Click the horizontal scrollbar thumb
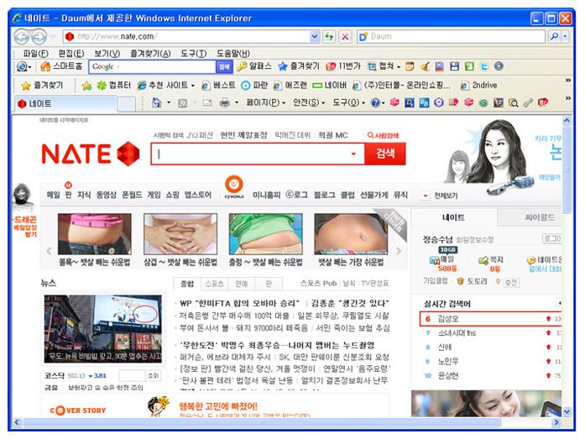 coord(262,422)
